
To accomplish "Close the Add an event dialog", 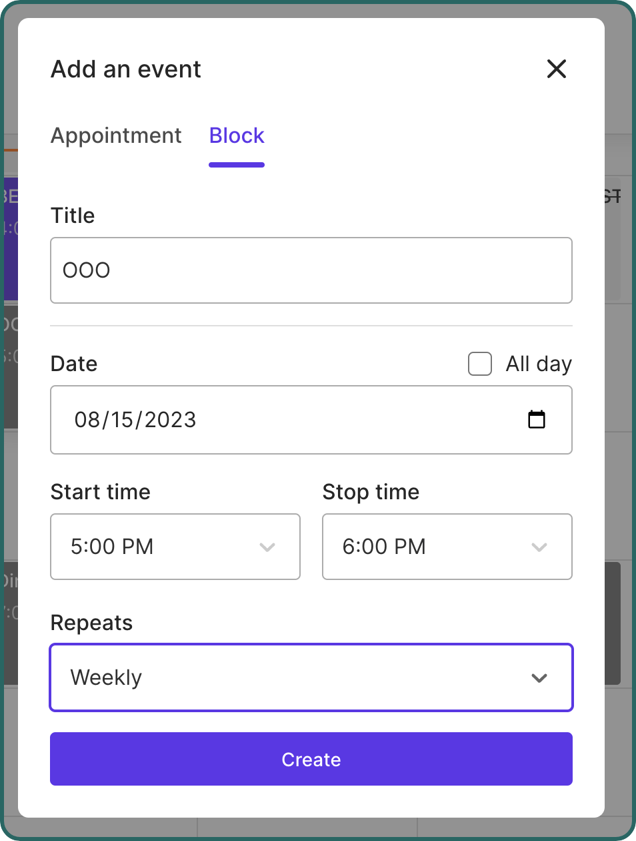I will click(556, 69).
